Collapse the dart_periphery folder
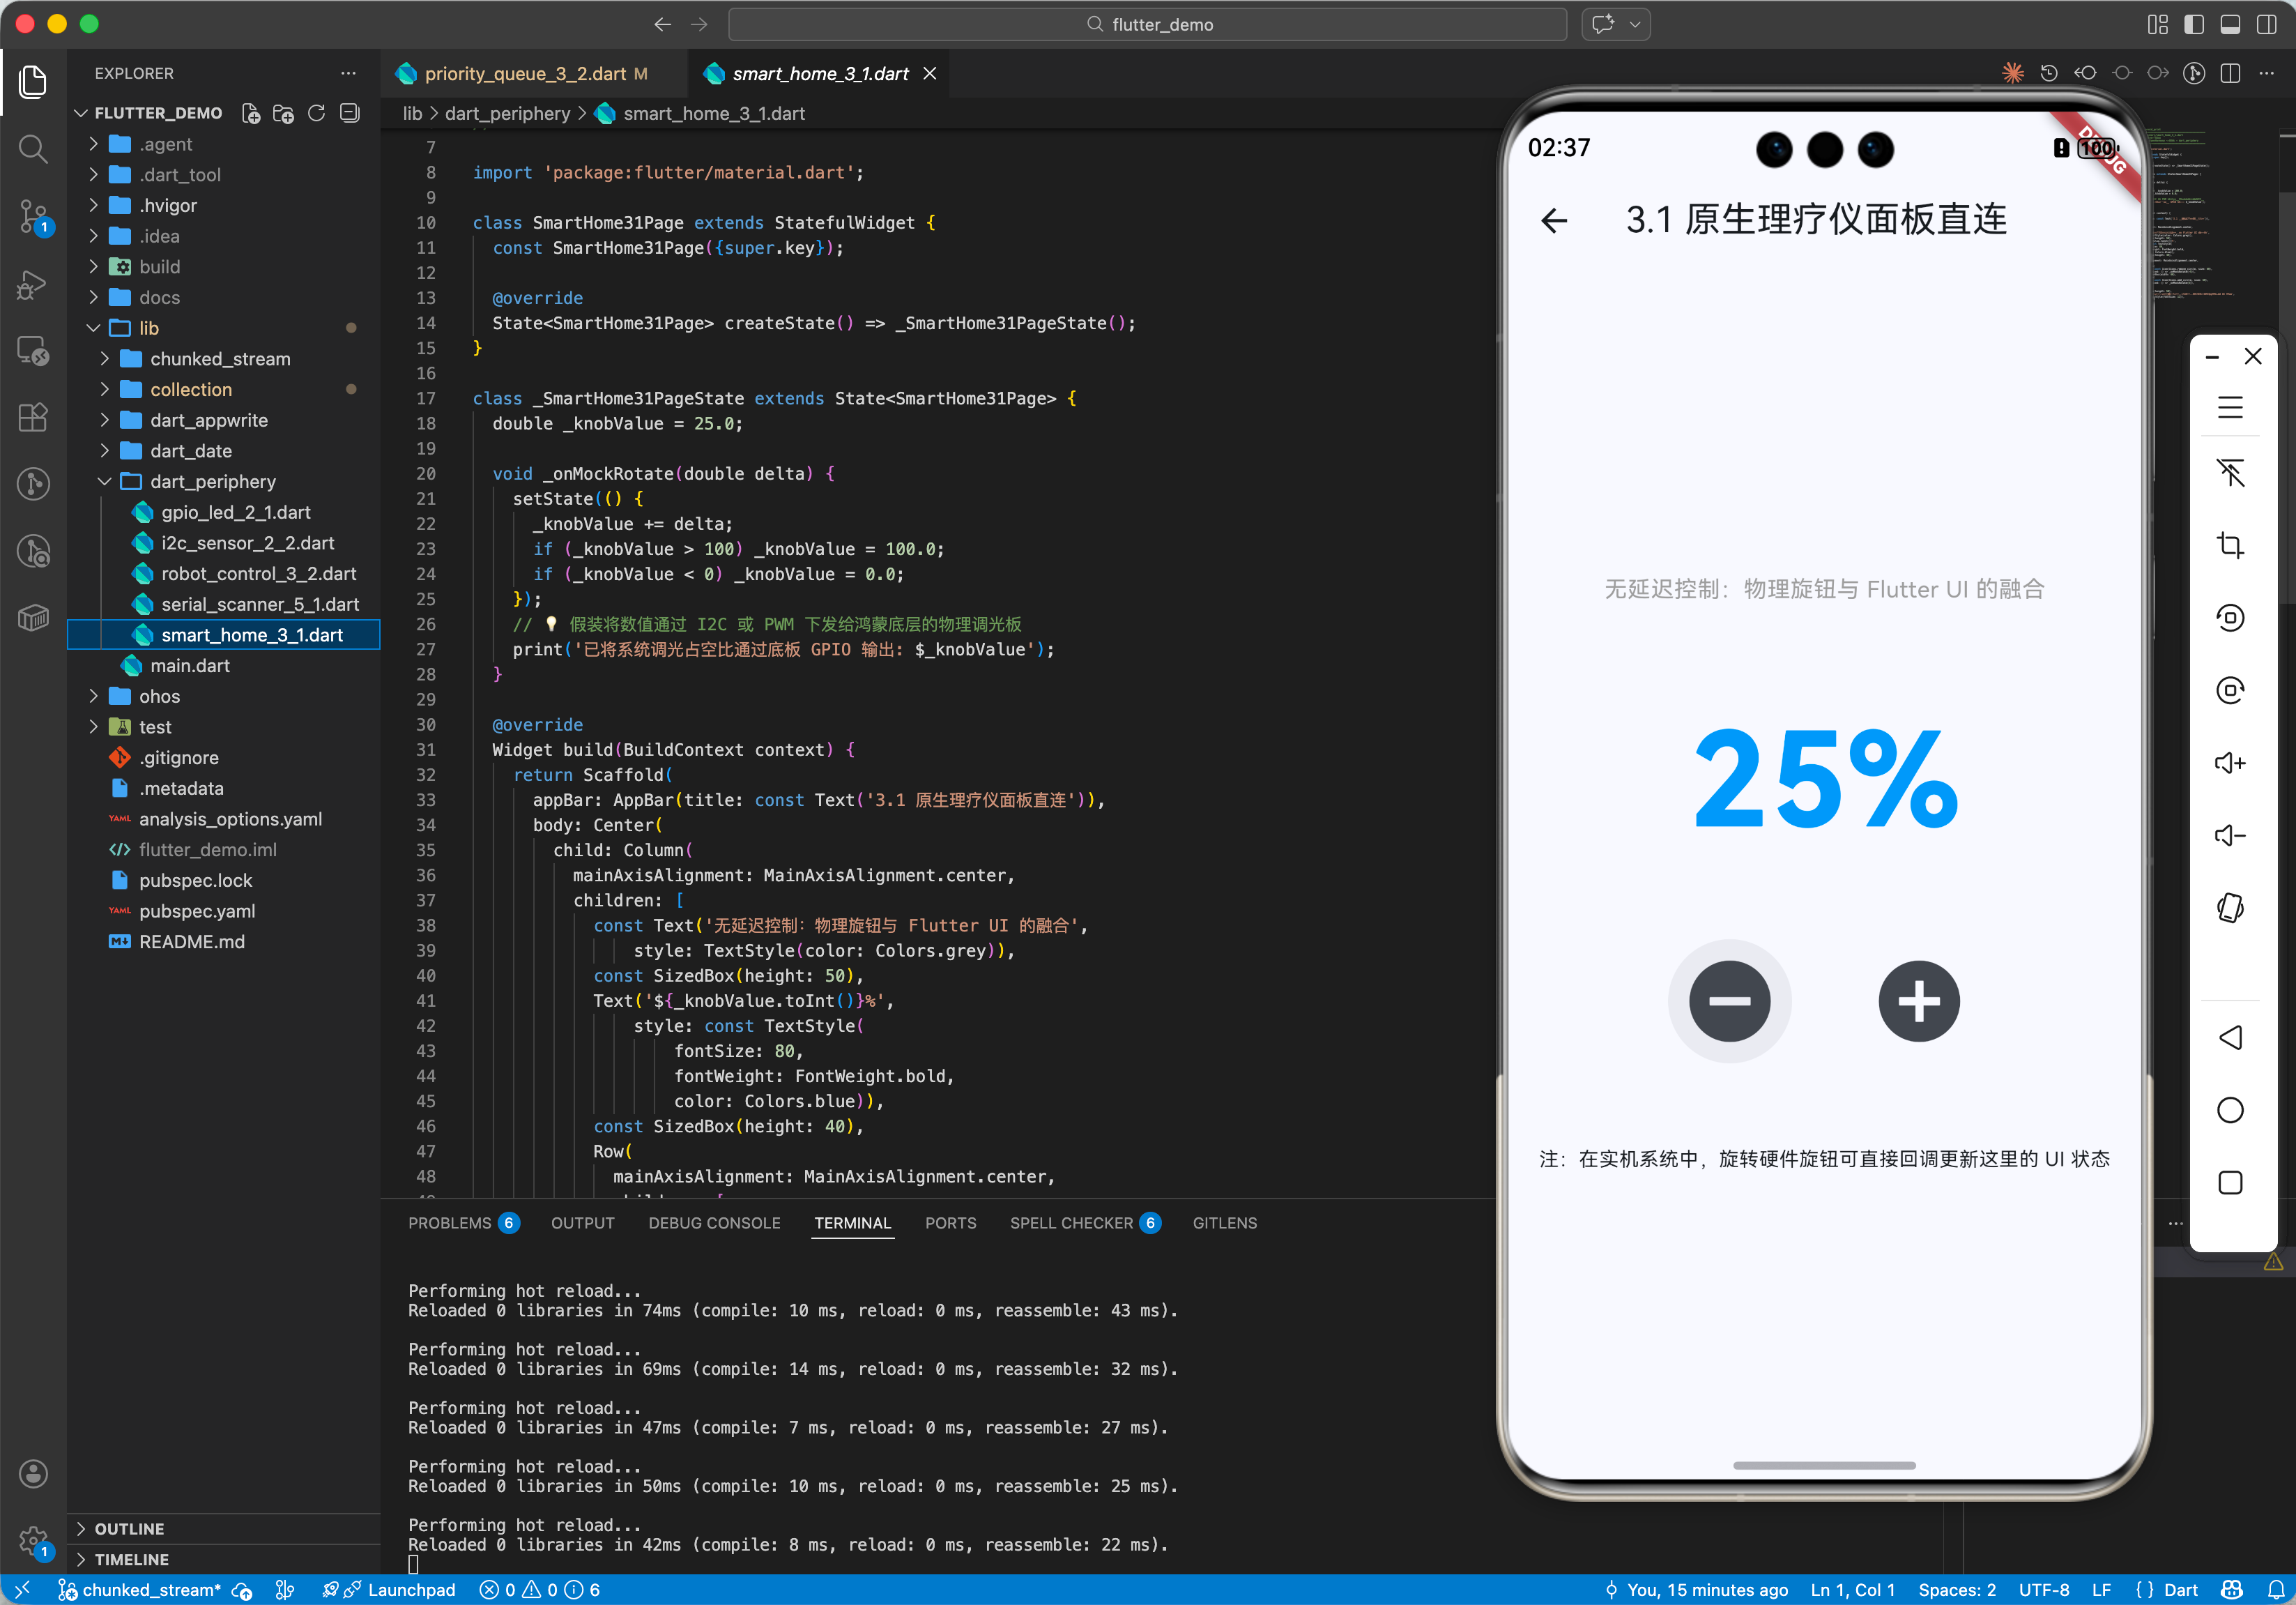Viewport: 2296px width, 1605px height. click(212, 481)
